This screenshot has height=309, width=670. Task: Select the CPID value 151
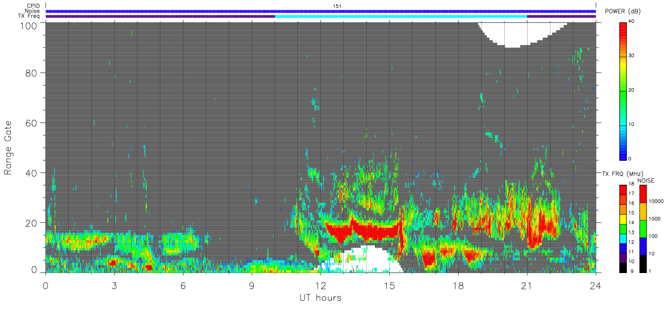click(x=337, y=6)
